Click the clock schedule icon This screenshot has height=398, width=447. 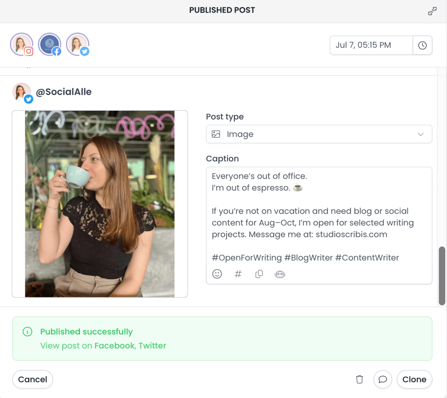tap(422, 45)
